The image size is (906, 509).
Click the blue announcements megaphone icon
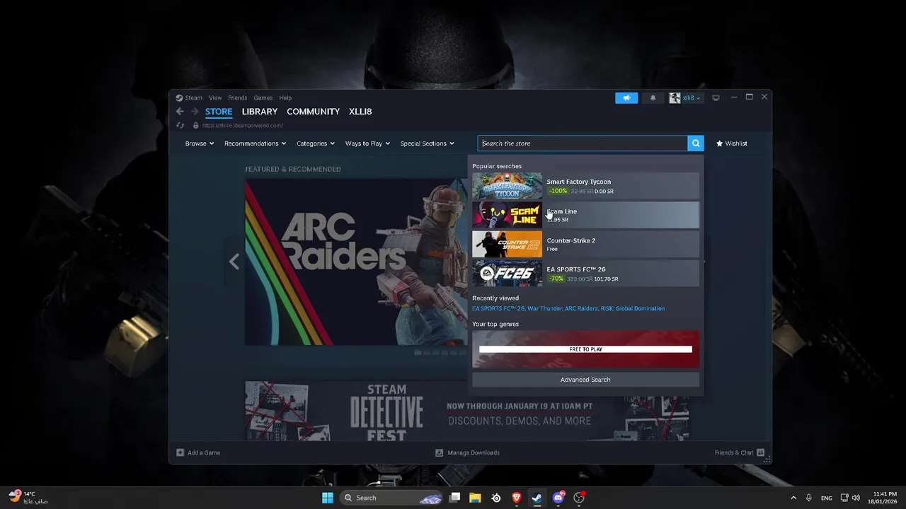[x=626, y=98]
